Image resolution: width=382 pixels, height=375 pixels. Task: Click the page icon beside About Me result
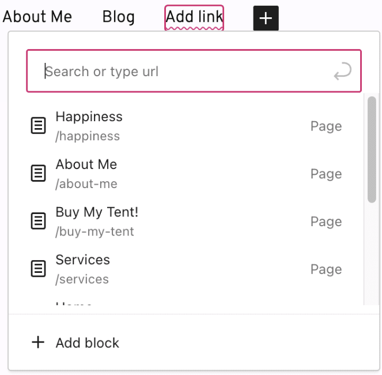38,174
